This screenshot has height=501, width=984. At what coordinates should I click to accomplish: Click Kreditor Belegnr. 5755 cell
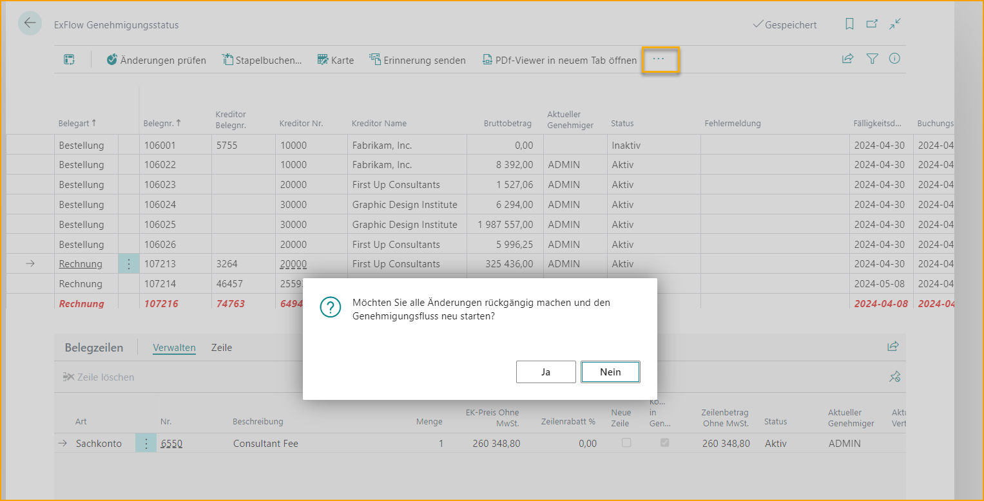click(244, 146)
